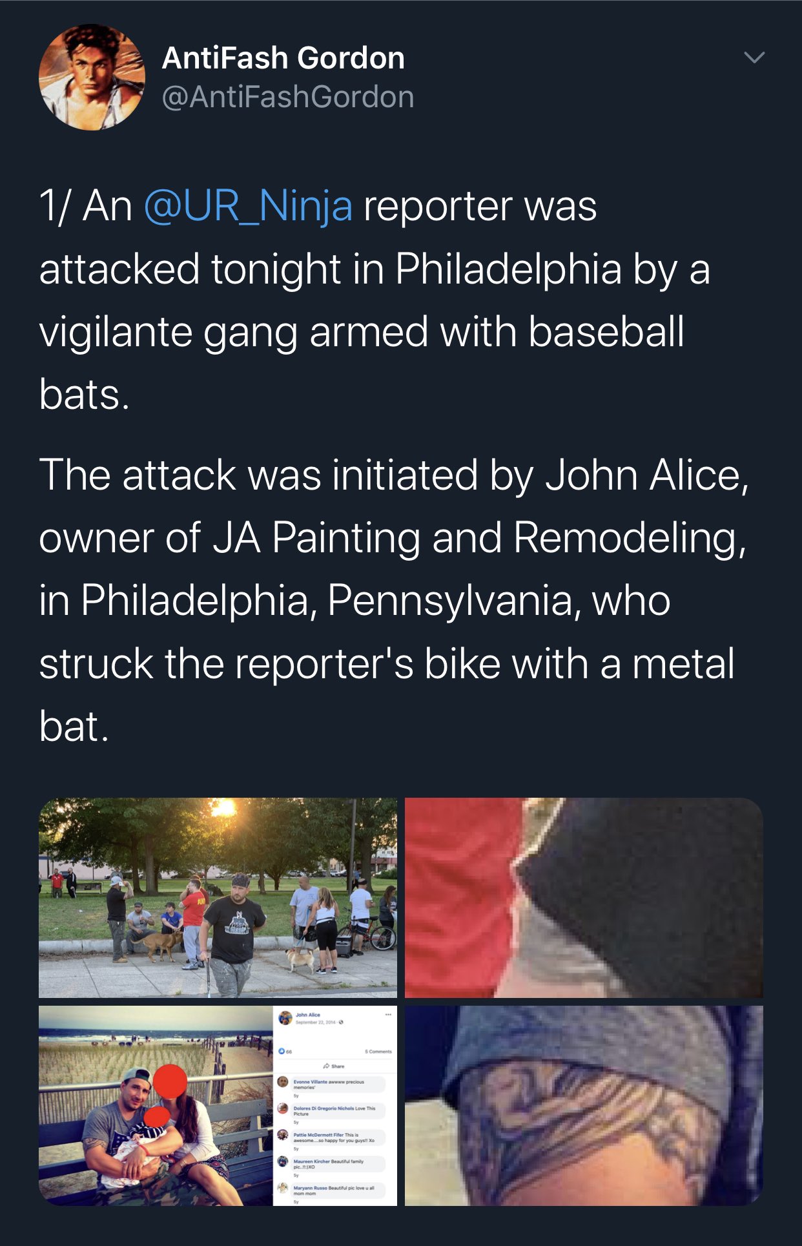Screen dimensions: 802x1246
Task: Expand the tweet options chevron
Action: (x=754, y=57)
